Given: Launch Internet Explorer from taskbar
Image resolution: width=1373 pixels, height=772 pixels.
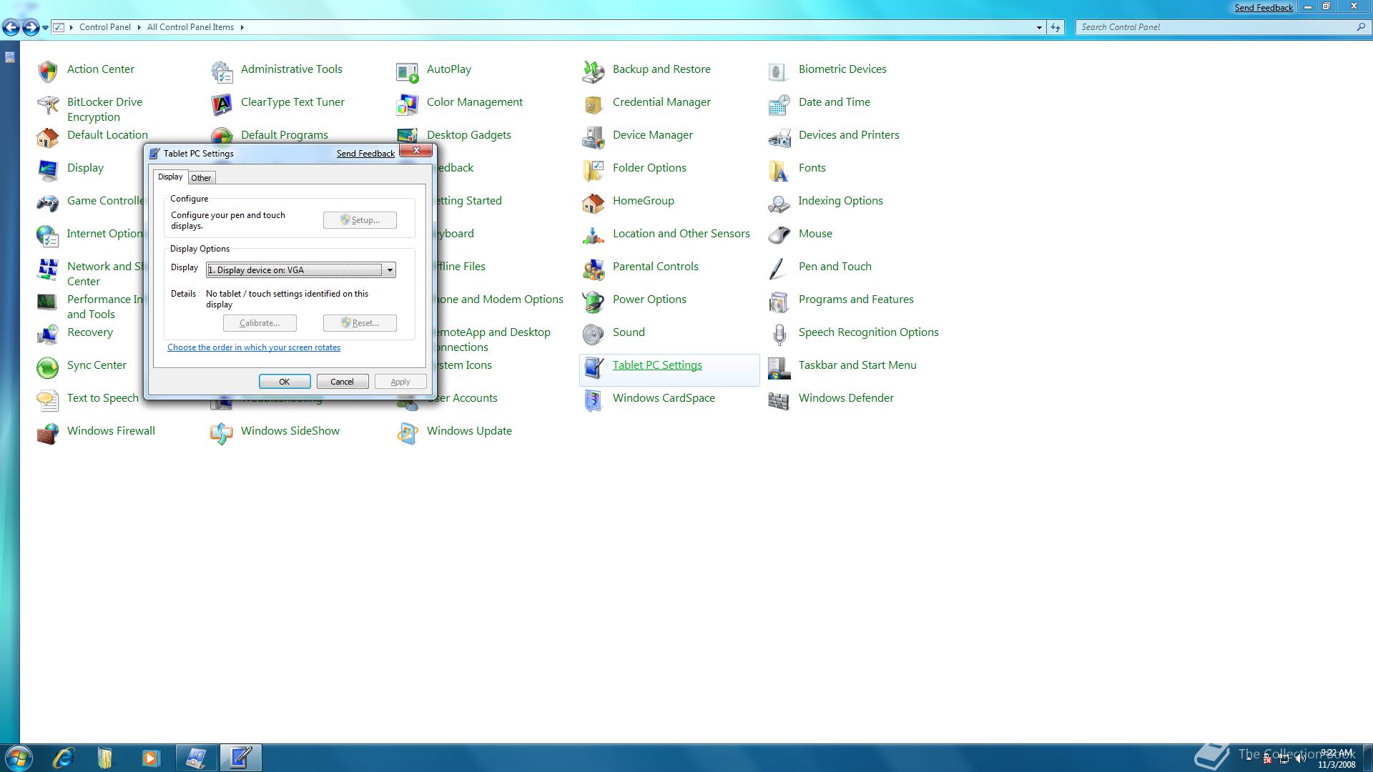Looking at the screenshot, I should tap(64, 758).
